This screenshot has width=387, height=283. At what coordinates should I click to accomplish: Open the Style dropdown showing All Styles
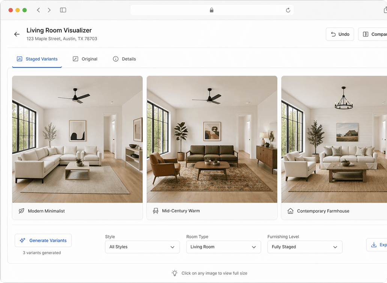click(142, 247)
